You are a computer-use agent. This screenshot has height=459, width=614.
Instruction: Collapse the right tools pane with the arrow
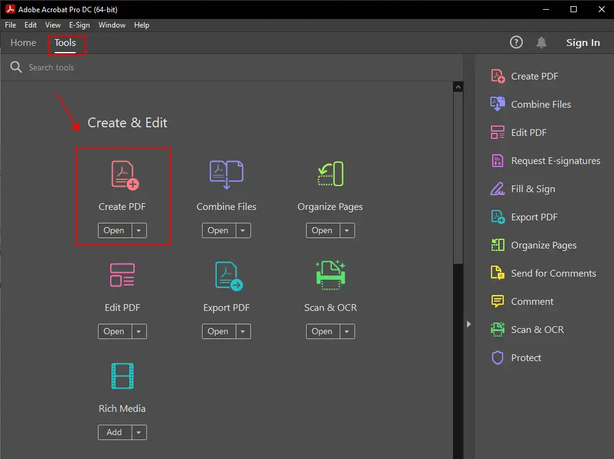[x=469, y=324]
